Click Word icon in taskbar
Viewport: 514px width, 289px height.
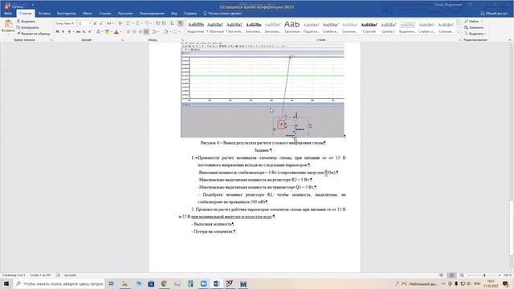216,283
